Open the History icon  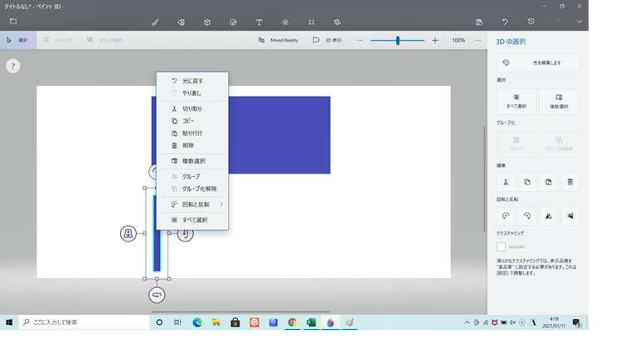(x=531, y=22)
